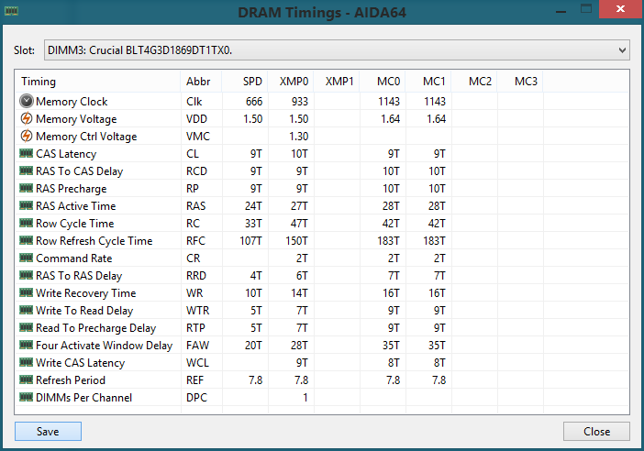The height and width of the screenshot is (451, 644).
Task: Click the Write To Read Delay chip icon
Action: click(27, 310)
